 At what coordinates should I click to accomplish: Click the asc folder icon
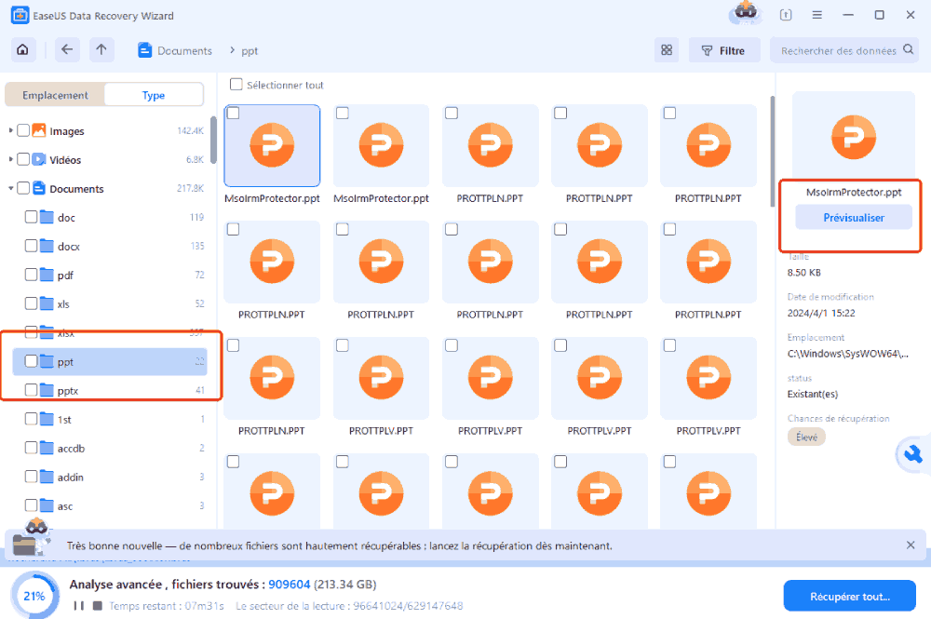(x=47, y=505)
